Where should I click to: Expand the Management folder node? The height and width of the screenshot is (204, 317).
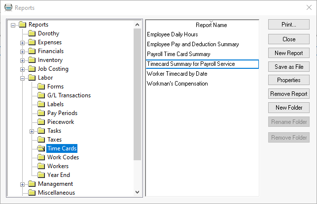click(x=22, y=184)
